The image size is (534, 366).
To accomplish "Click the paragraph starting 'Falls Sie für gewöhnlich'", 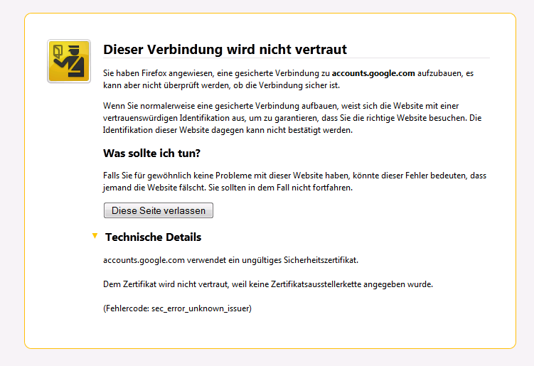I will point(294,181).
